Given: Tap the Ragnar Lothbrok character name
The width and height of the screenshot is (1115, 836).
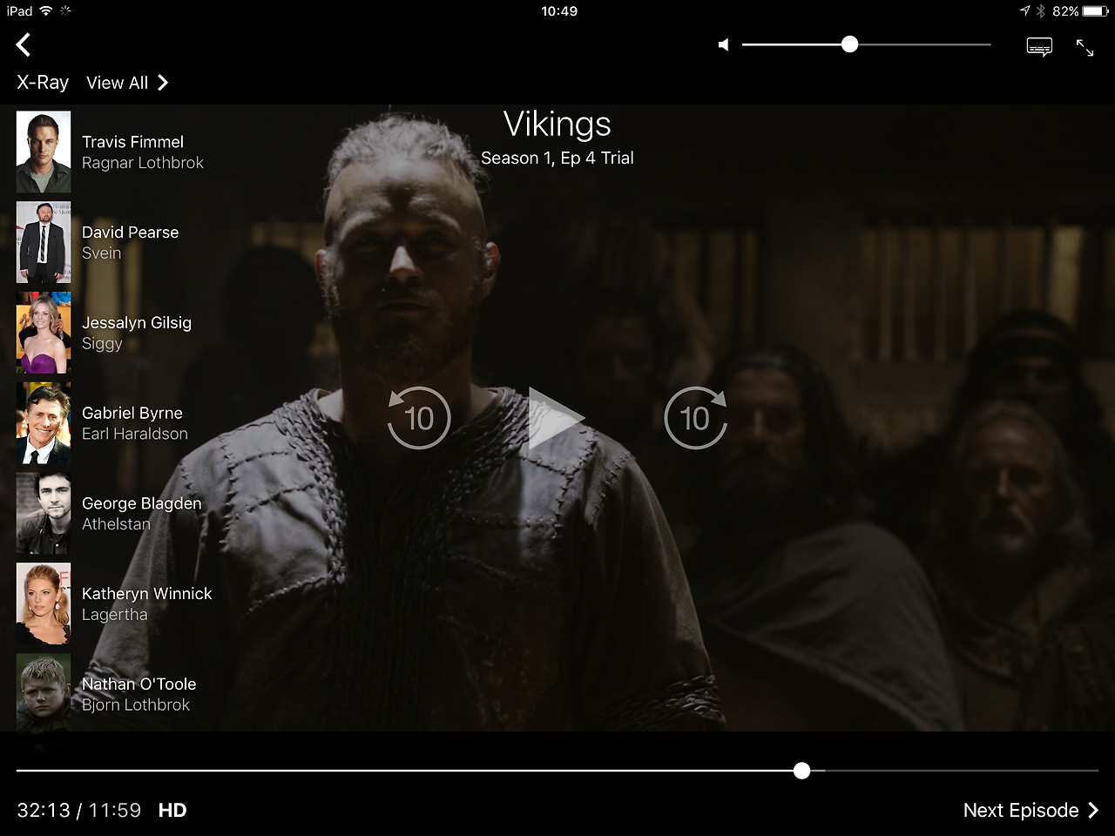Looking at the screenshot, I should pyautogui.click(x=143, y=163).
